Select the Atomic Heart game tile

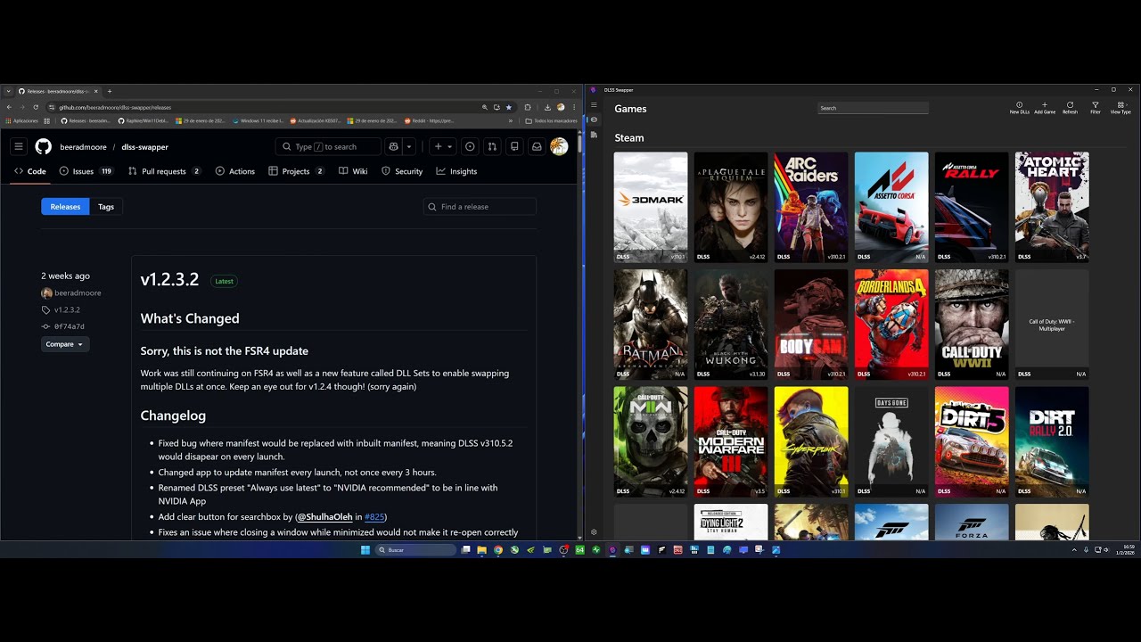[1052, 207]
